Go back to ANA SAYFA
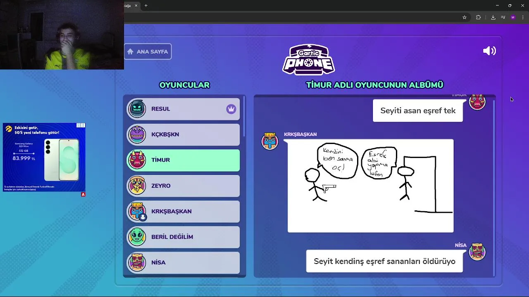 tap(148, 52)
